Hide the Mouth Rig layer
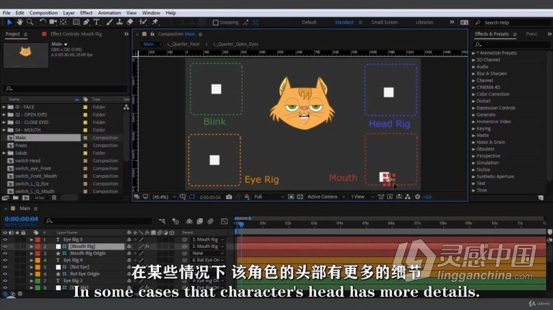This screenshot has height=310, width=553. point(5,247)
